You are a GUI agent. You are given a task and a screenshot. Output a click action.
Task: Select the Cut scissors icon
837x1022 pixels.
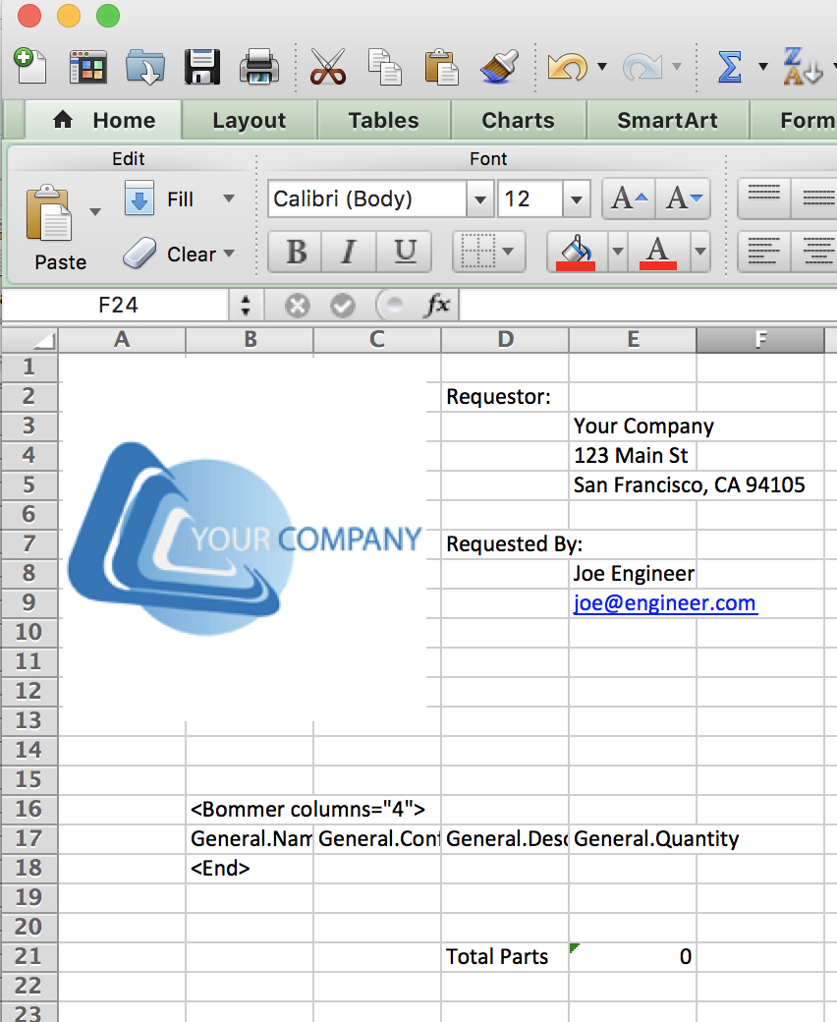click(x=327, y=67)
